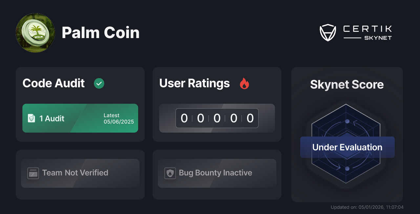Click the bug shield icon on Bug Bounty Inactive
This screenshot has width=420, height=214.
click(170, 173)
